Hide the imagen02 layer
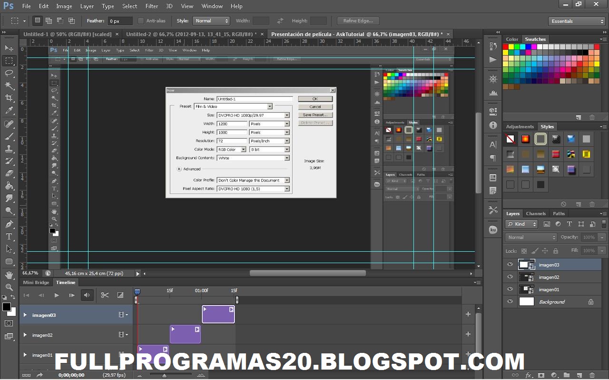The width and height of the screenshot is (609, 380). point(510,277)
